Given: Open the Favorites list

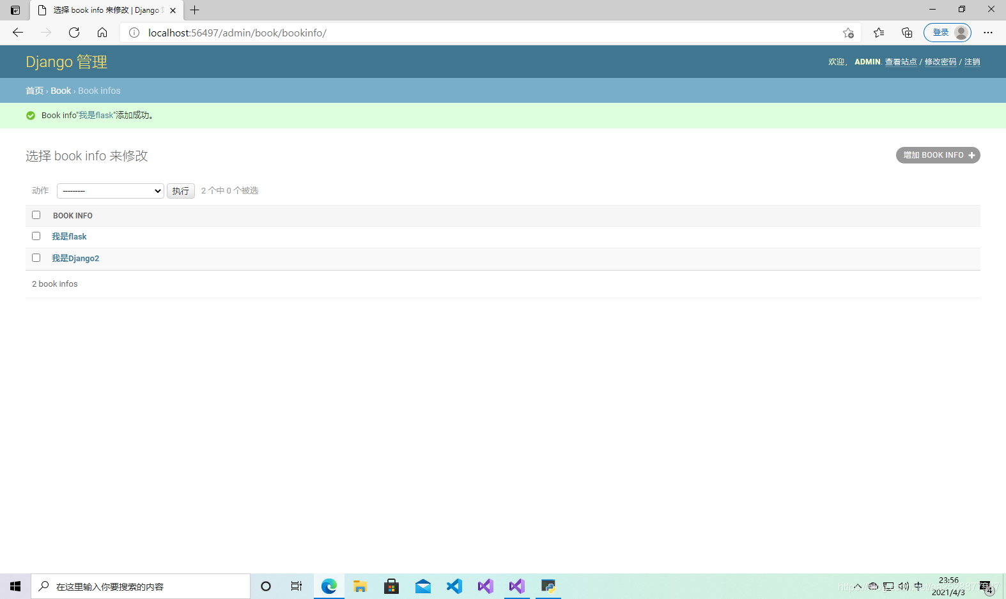Looking at the screenshot, I should (x=879, y=33).
